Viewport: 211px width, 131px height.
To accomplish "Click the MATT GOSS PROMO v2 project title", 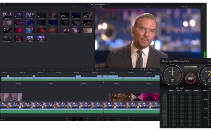I will tap(98, 4).
